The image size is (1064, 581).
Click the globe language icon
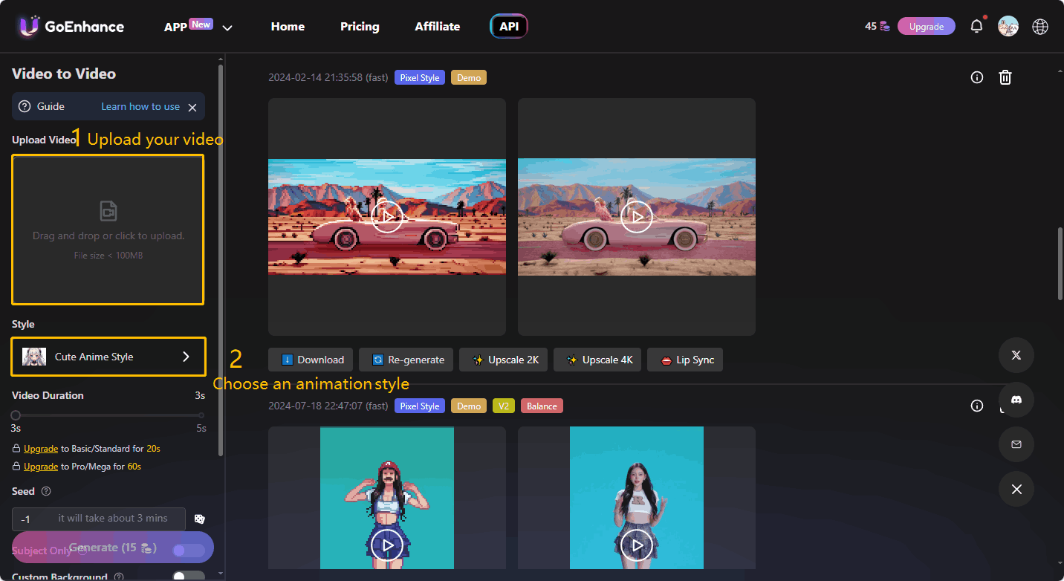point(1039,26)
